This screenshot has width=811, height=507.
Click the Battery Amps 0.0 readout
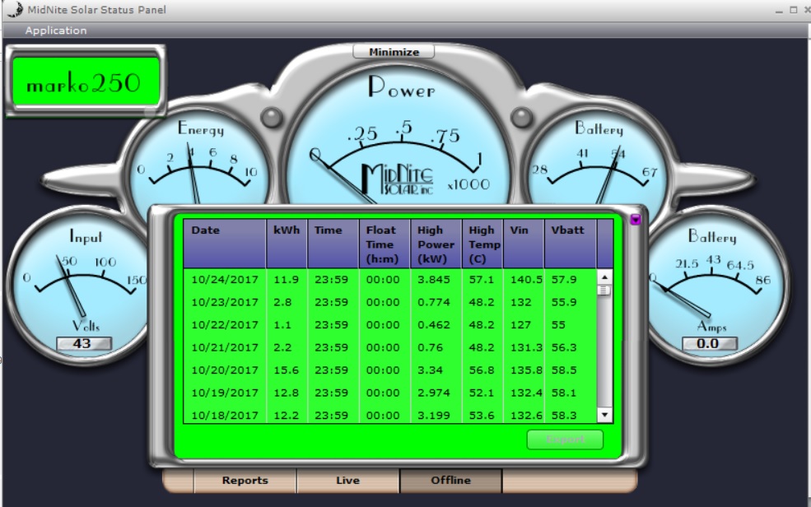709,344
